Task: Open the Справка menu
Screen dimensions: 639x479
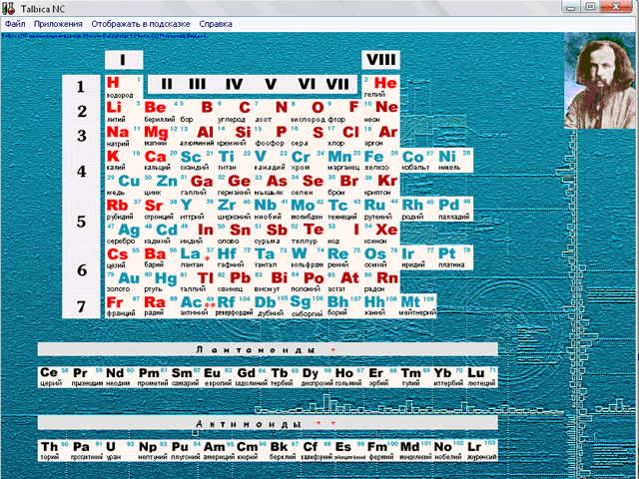Action: coord(216,24)
